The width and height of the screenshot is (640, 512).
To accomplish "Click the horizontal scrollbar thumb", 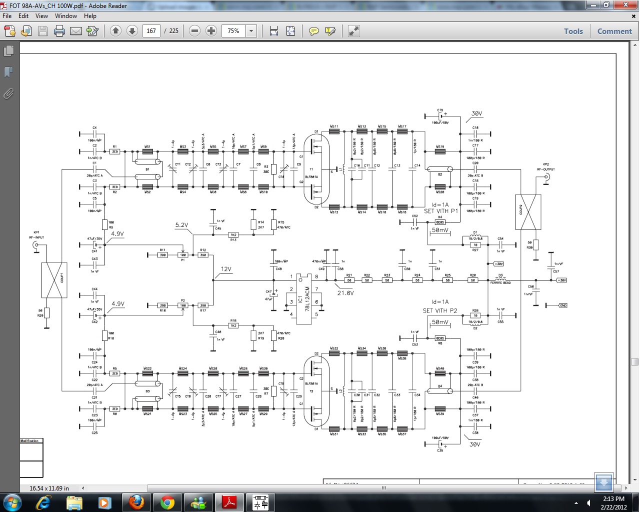I will pos(383,488).
